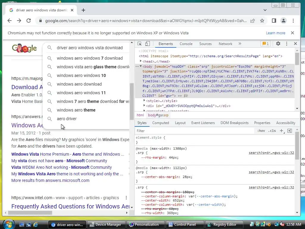Collapse the body element node
The height and width of the screenshot is (229, 305).
point(141,66)
